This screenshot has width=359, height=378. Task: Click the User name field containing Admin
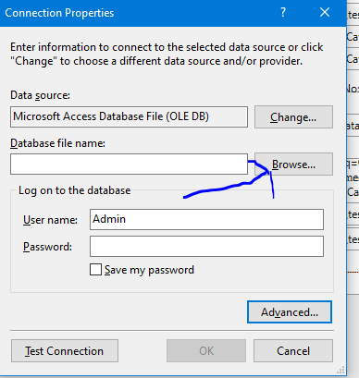(x=206, y=219)
